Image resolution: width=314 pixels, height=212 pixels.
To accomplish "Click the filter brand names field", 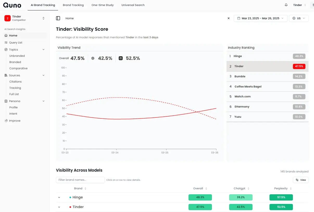I will coord(80,180).
